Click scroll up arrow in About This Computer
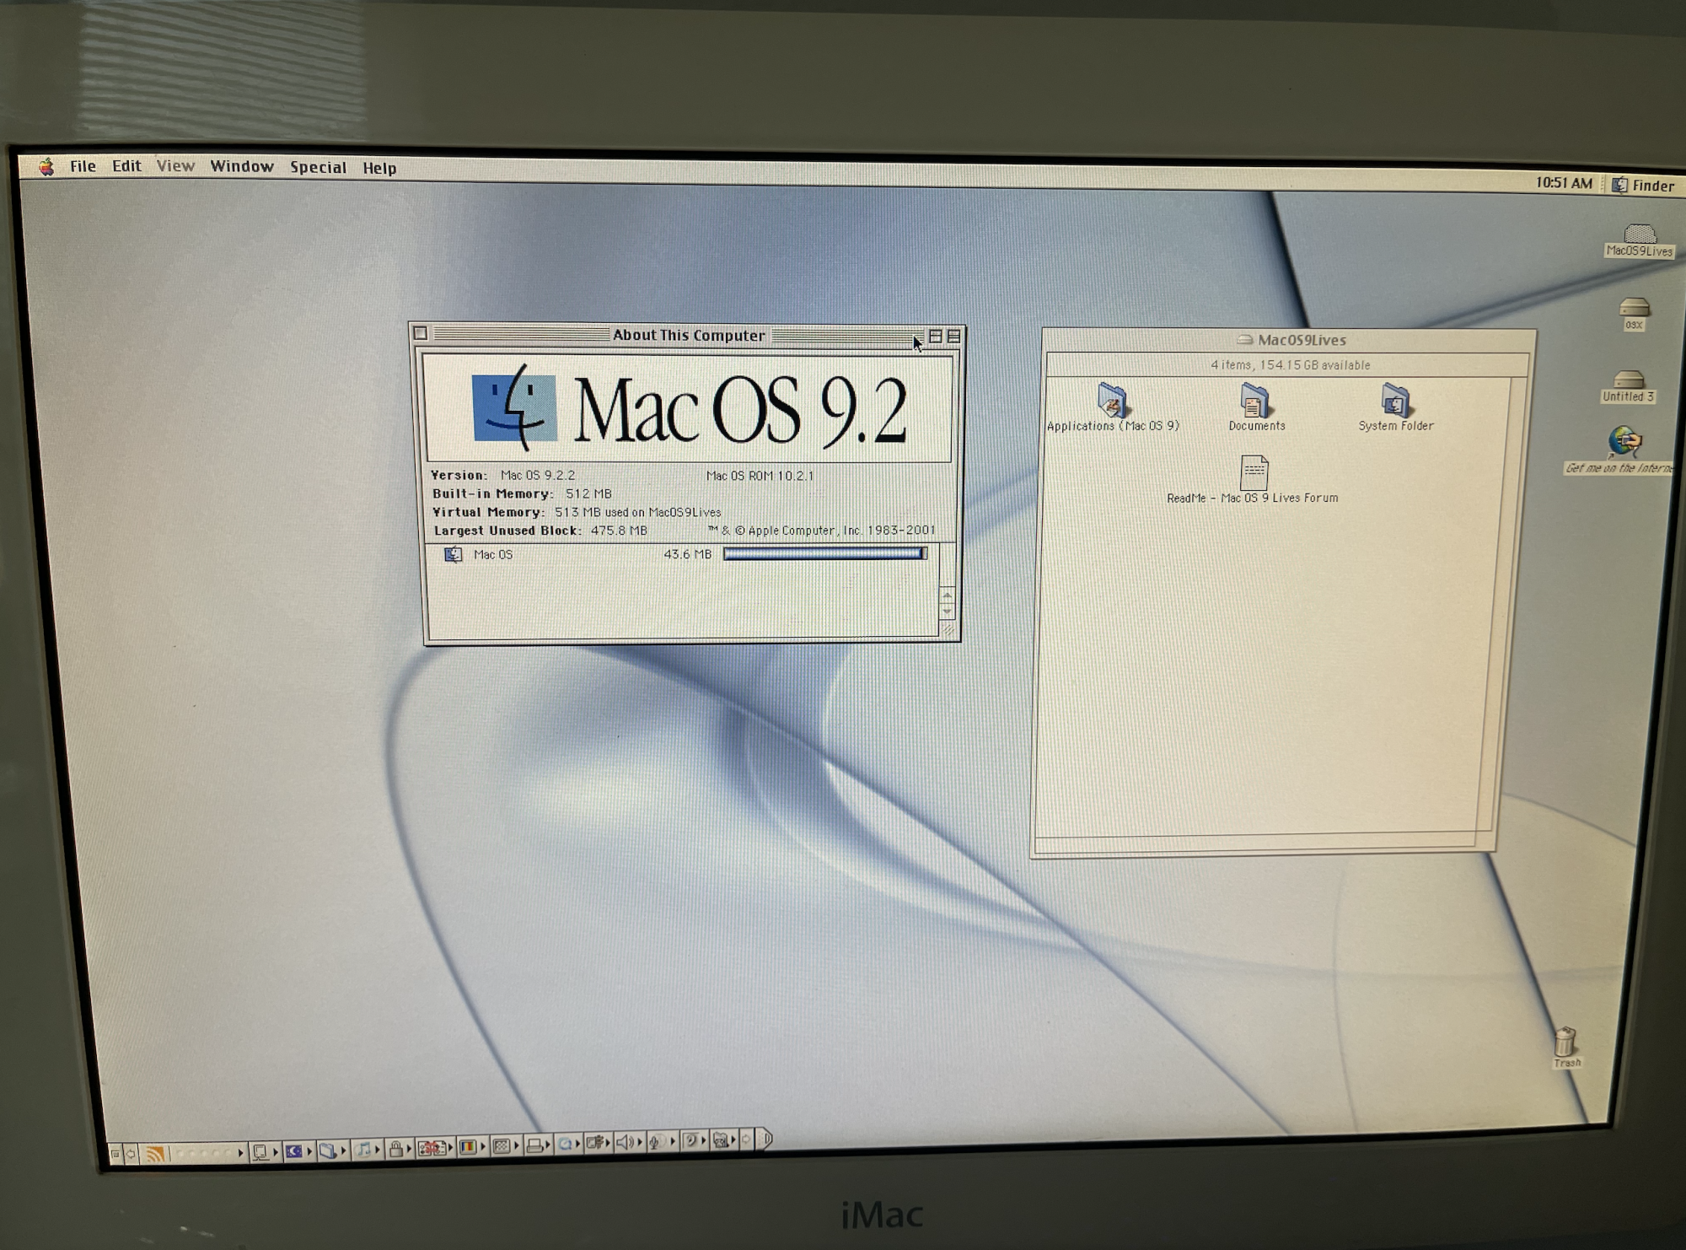Screen dimensions: 1686x1250 [x=947, y=595]
